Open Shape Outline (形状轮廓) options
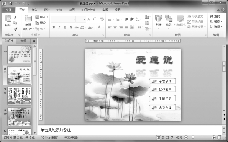 [196, 22]
